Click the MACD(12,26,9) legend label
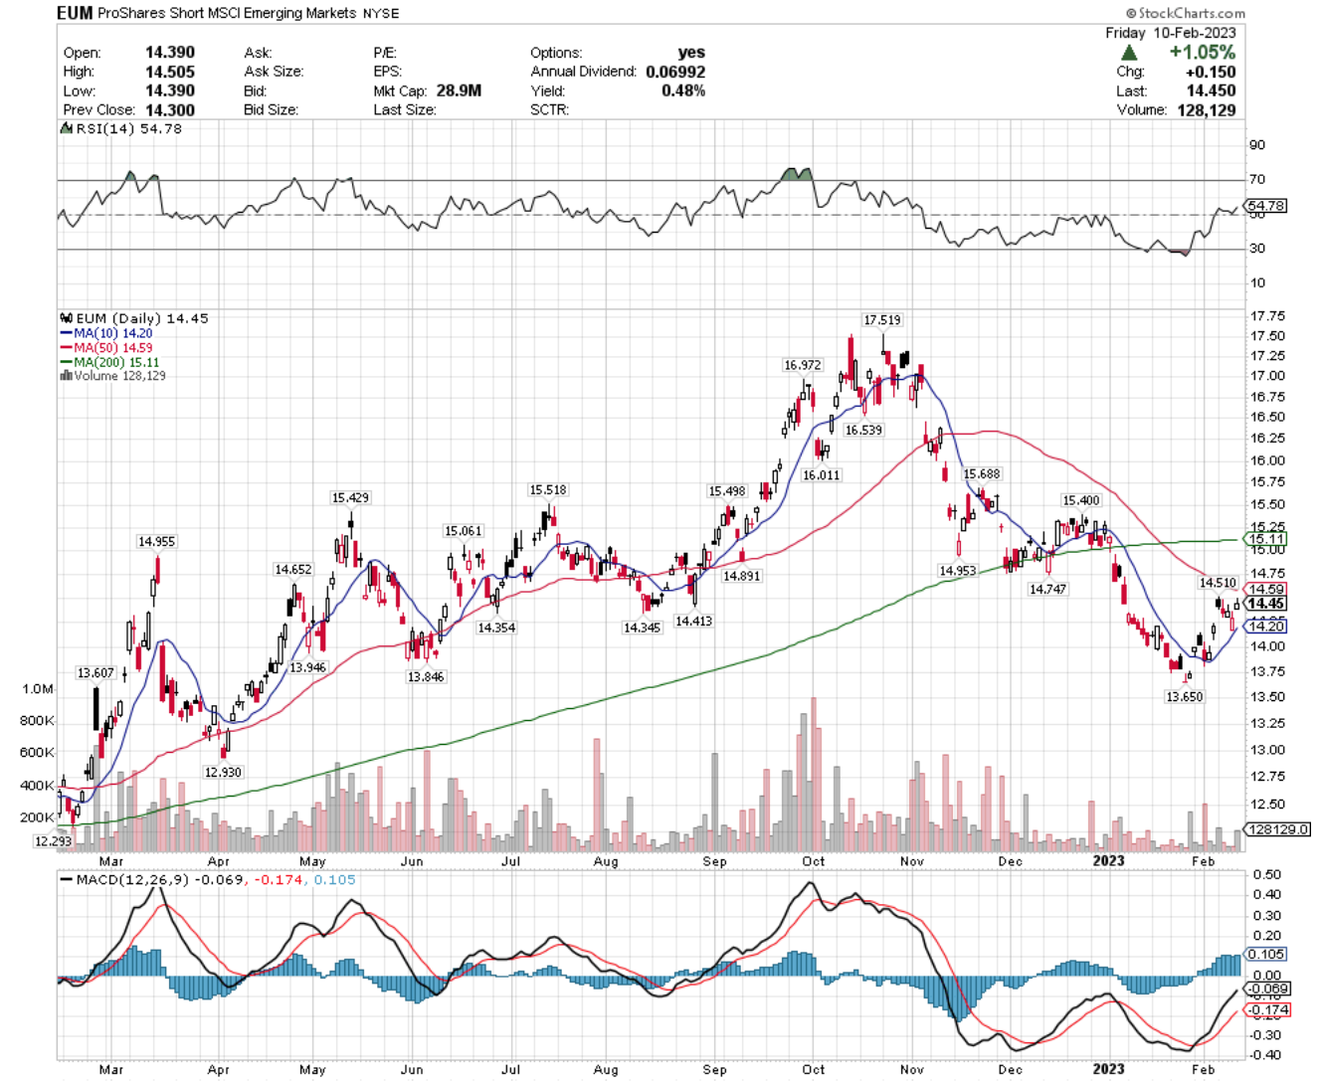 pyautogui.click(x=132, y=880)
